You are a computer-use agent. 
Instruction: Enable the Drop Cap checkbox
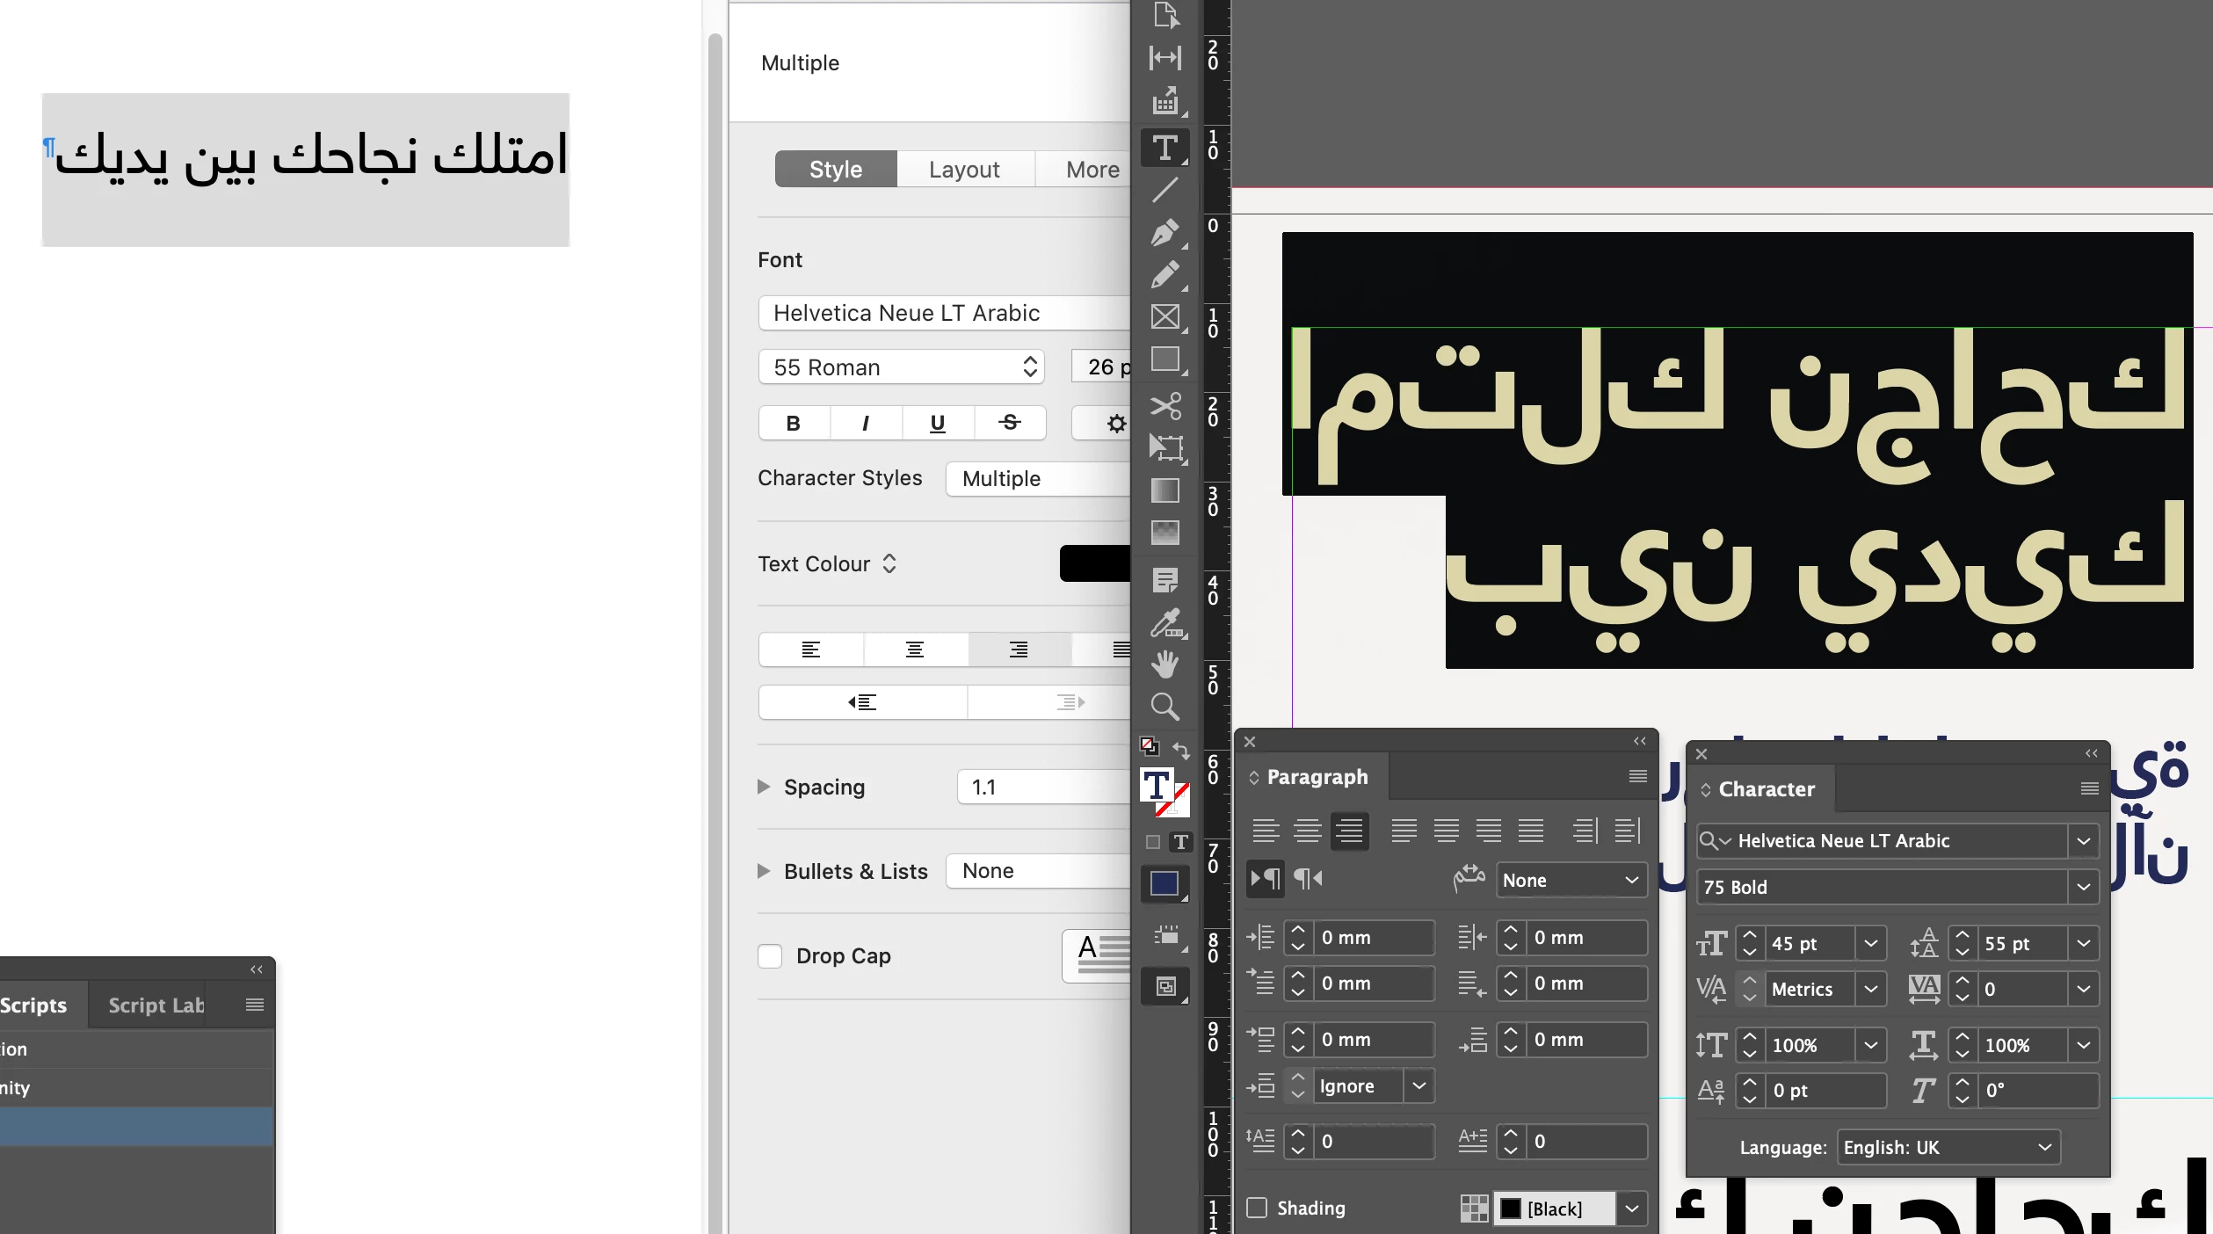770,956
